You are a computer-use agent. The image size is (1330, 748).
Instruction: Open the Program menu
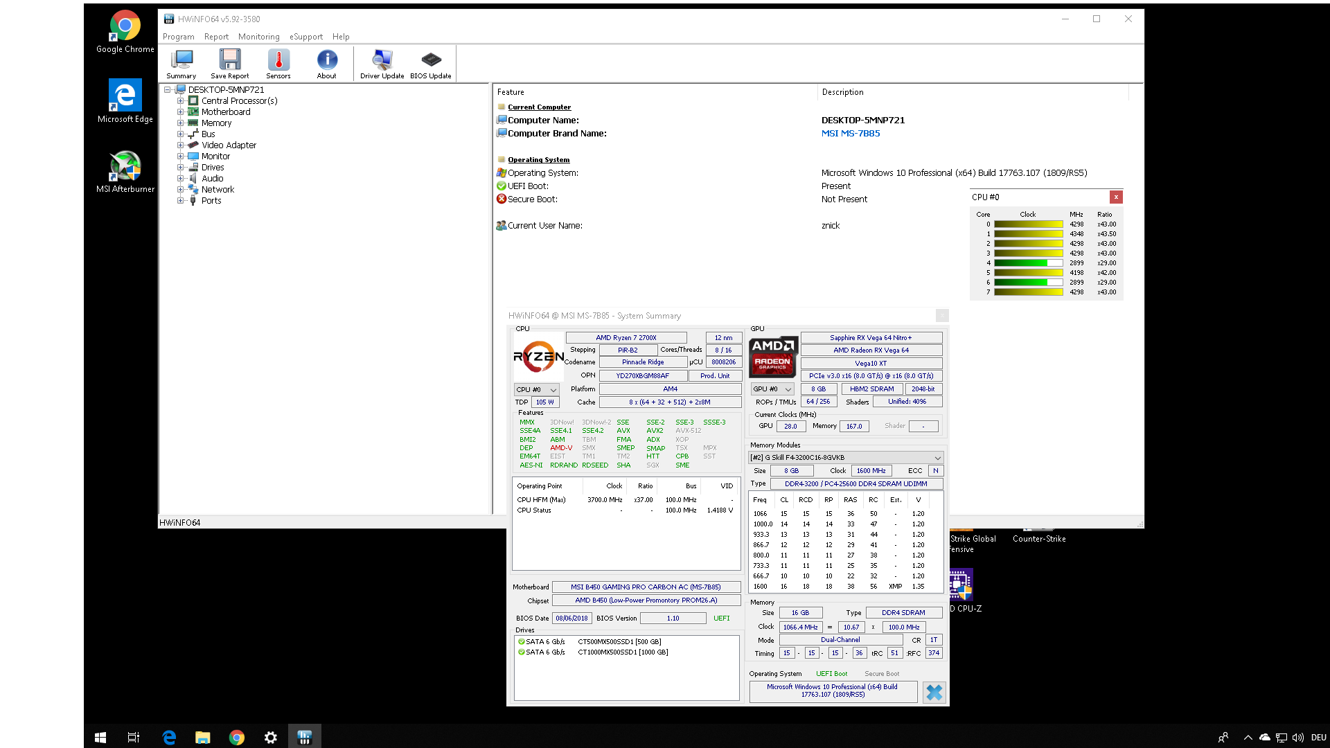179,37
